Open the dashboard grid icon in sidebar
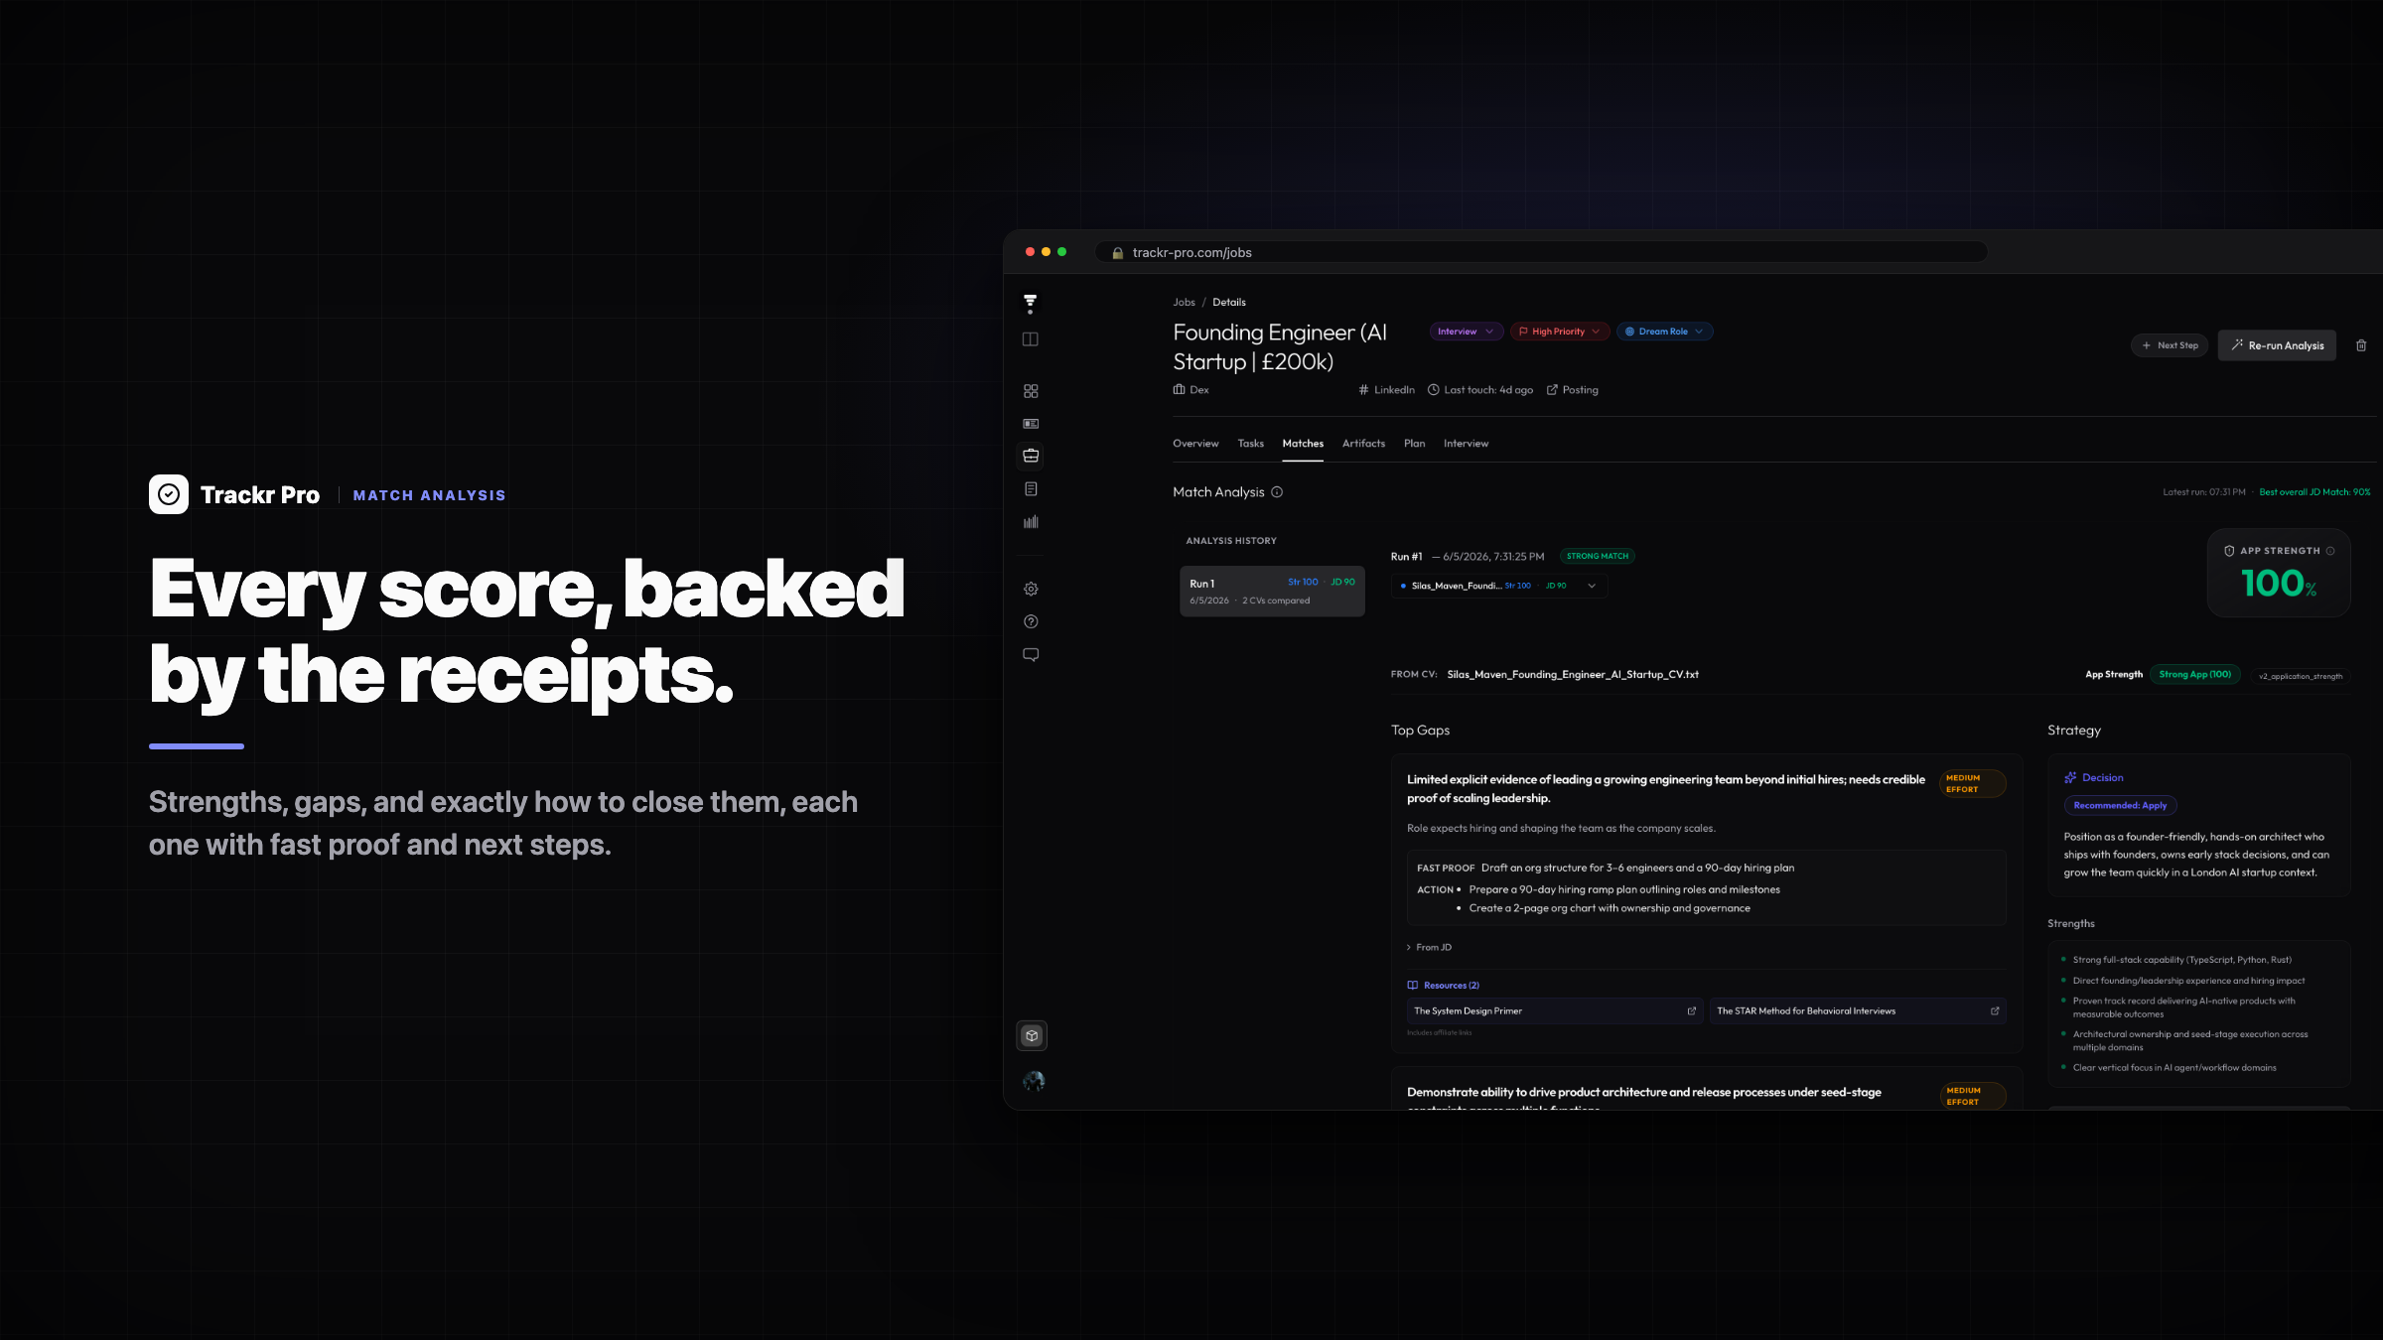Image resolution: width=2383 pixels, height=1340 pixels. pos(1031,391)
